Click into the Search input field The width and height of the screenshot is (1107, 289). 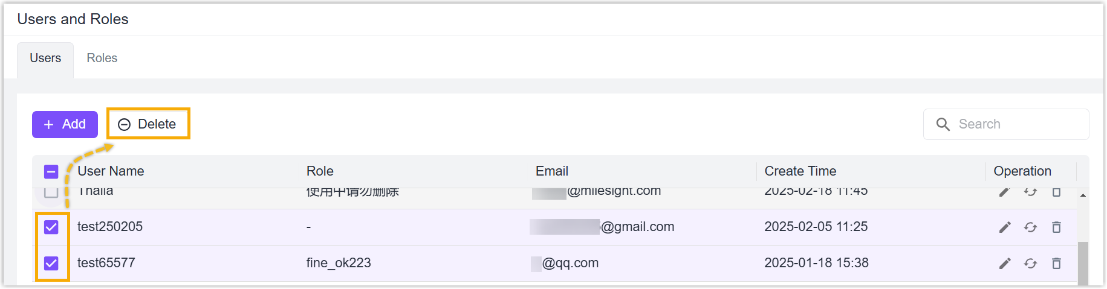point(1006,124)
